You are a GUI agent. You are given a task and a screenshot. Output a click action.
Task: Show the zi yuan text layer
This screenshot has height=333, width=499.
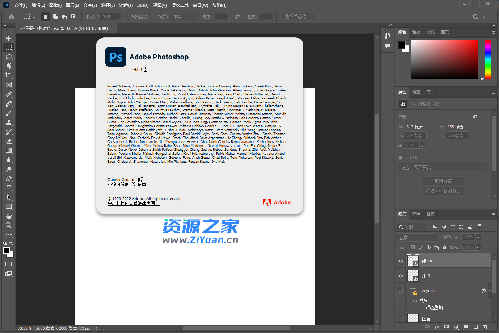click(x=400, y=291)
